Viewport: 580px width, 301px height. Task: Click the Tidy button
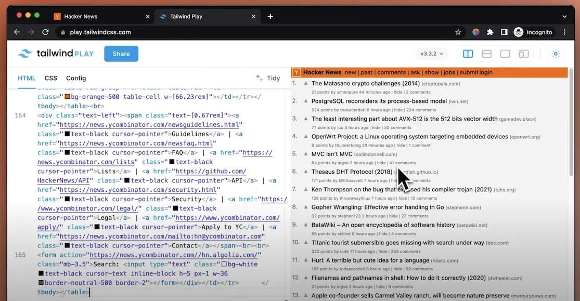point(268,78)
